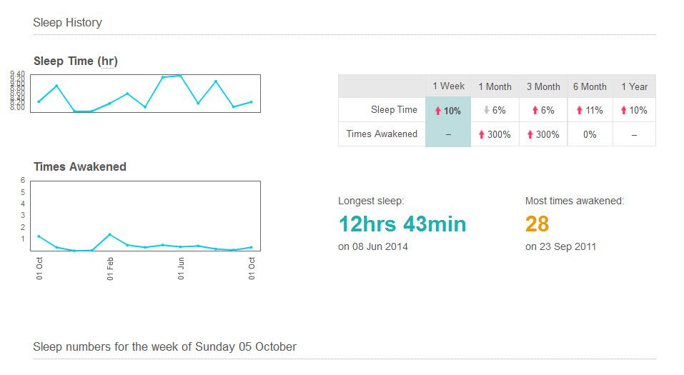Click the gray down arrow beside 6%

coord(487,110)
